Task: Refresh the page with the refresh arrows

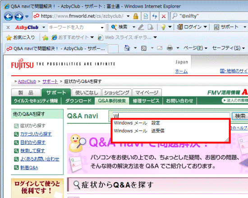Action: point(155,16)
